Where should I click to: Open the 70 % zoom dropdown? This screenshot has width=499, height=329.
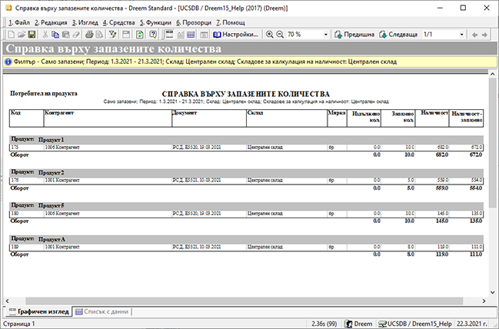(325, 35)
